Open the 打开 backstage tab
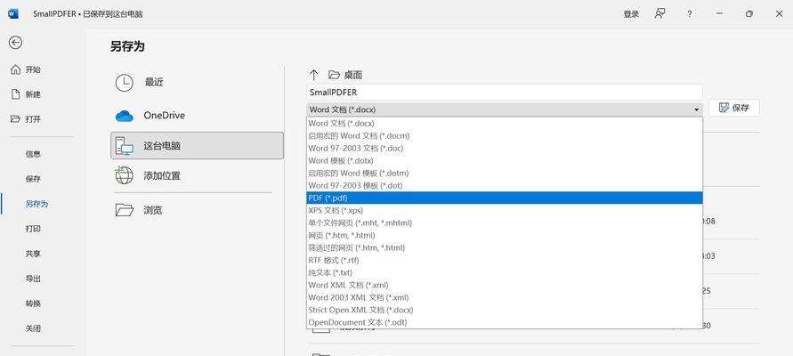Screen dimensions: 793x356 (x=33, y=119)
